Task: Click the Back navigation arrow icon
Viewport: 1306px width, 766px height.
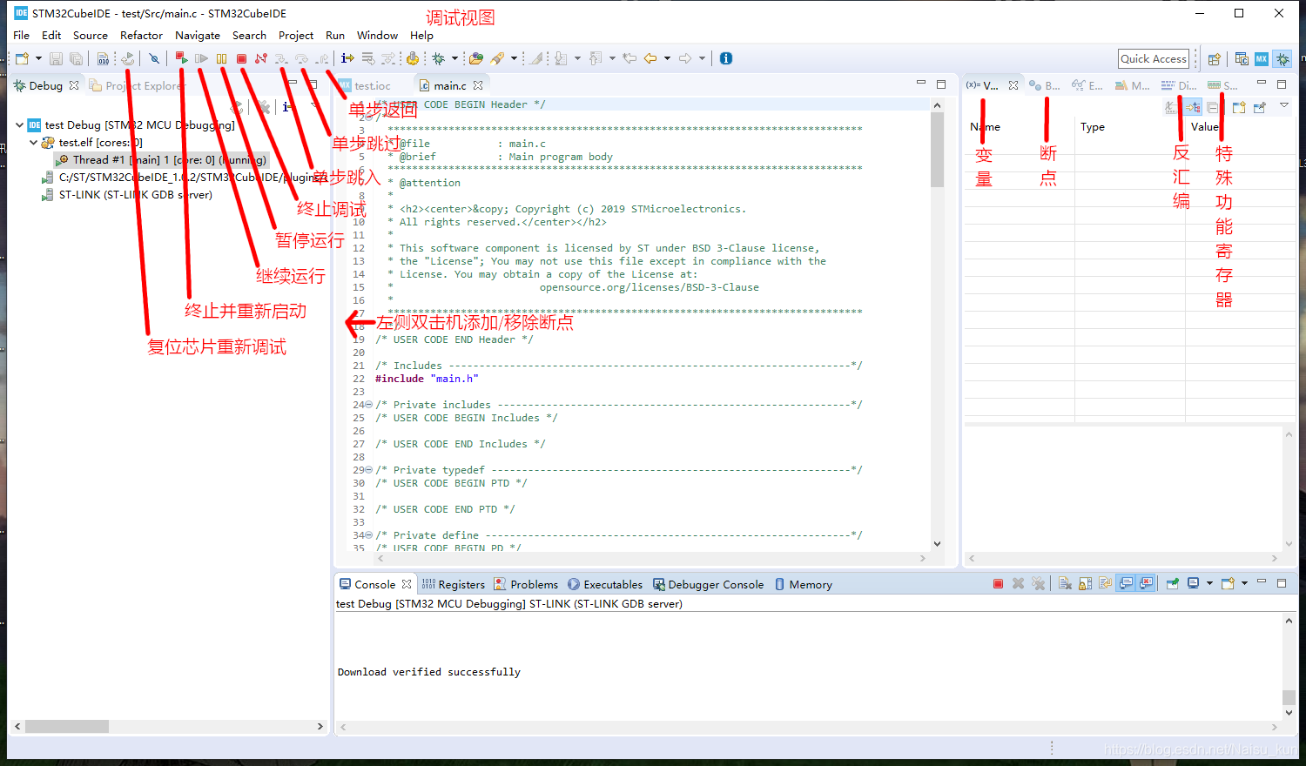Action: (650, 58)
